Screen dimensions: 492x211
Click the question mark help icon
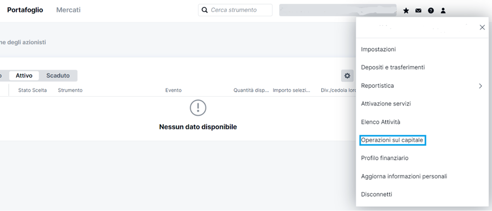431,10
